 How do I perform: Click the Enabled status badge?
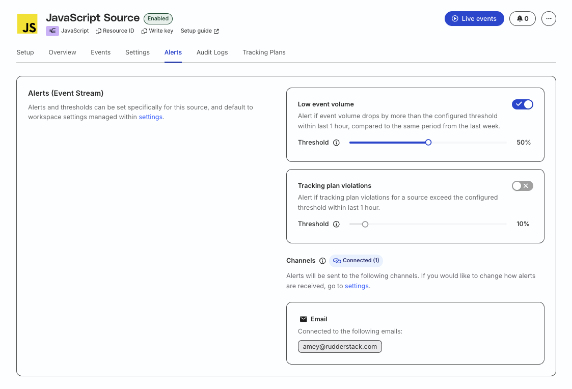tap(158, 19)
